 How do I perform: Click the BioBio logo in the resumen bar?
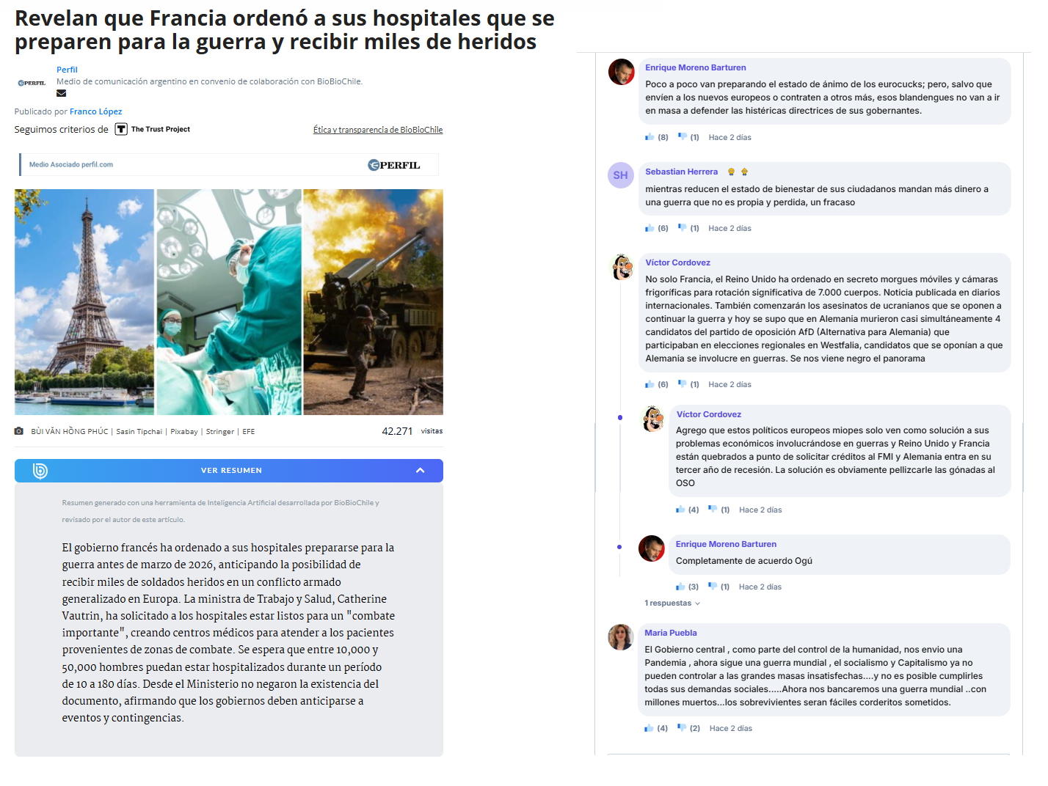pos(40,471)
